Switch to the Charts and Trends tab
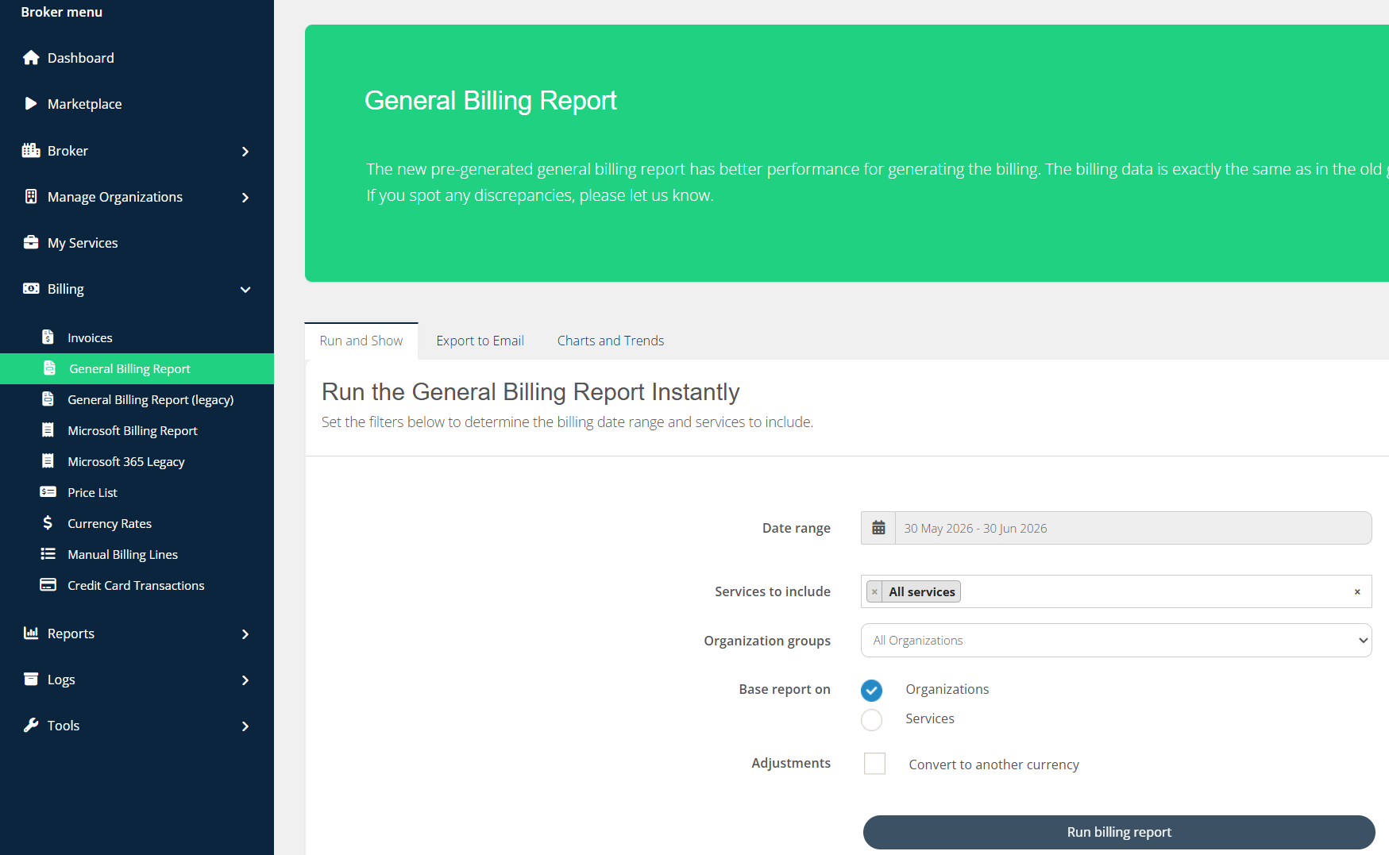 click(610, 341)
